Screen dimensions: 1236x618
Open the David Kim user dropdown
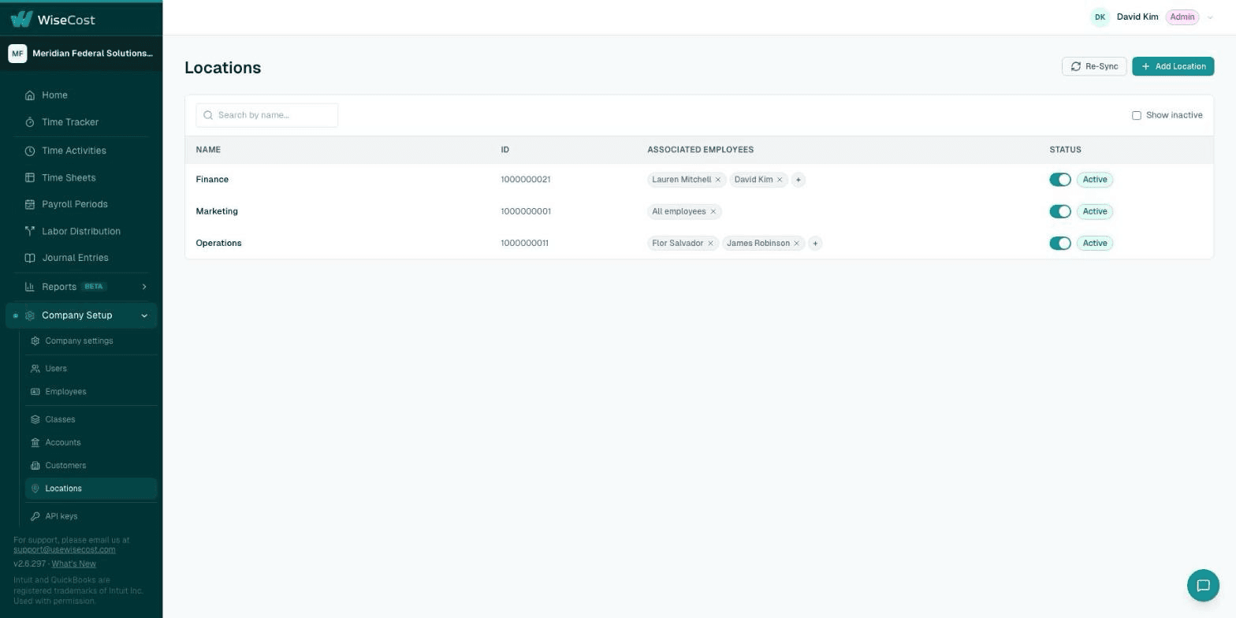[x=1210, y=17]
